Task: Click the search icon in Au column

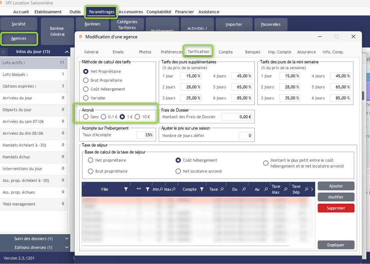Action: coord(265,190)
